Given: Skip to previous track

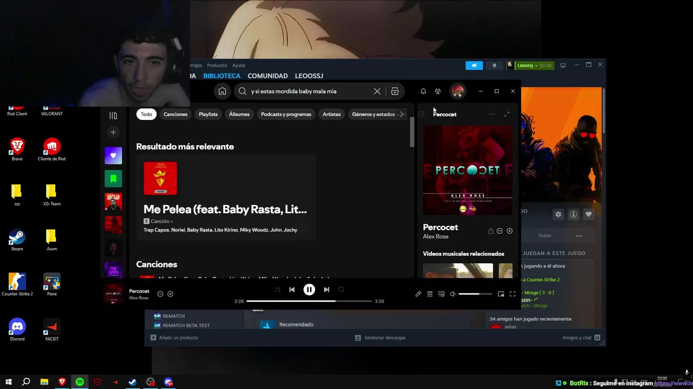Looking at the screenshot, I should point(292,290).
